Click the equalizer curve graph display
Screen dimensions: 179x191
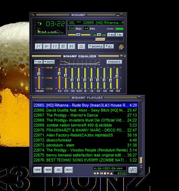[x=80, y=62]
